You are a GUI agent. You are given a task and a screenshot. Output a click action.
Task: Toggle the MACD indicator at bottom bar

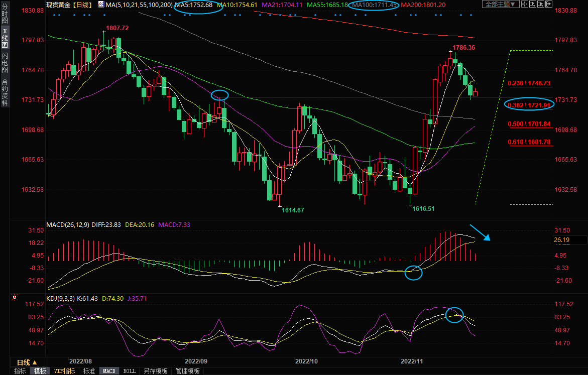click(109, 371)
